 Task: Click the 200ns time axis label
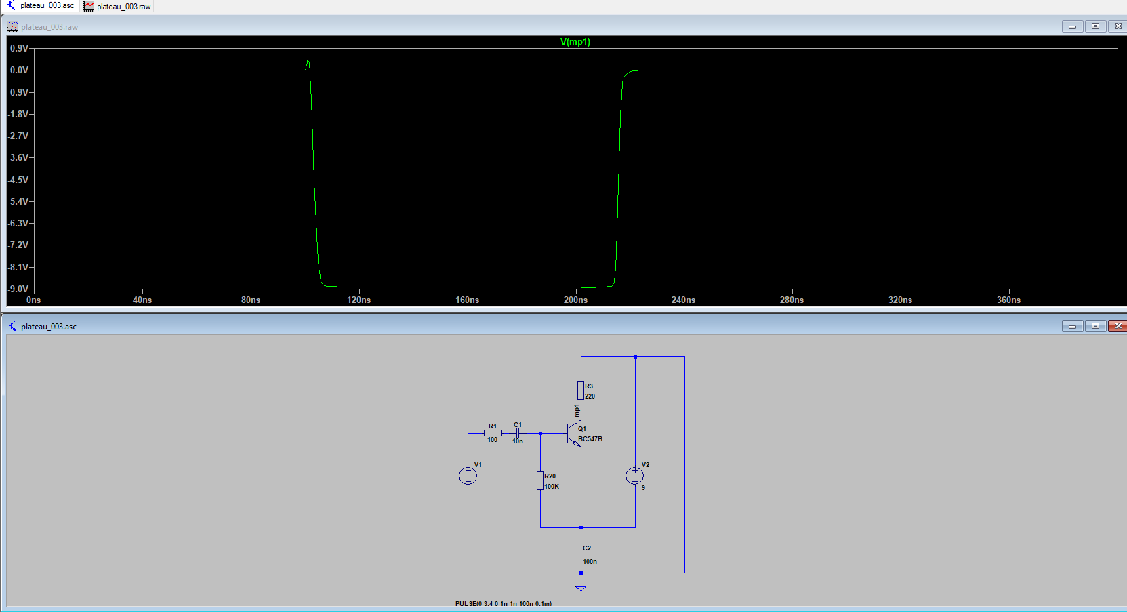coord(575,300)
